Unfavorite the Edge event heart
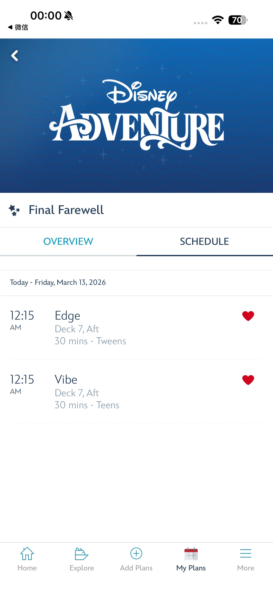The image size is (273, 594). pos(248,316)
